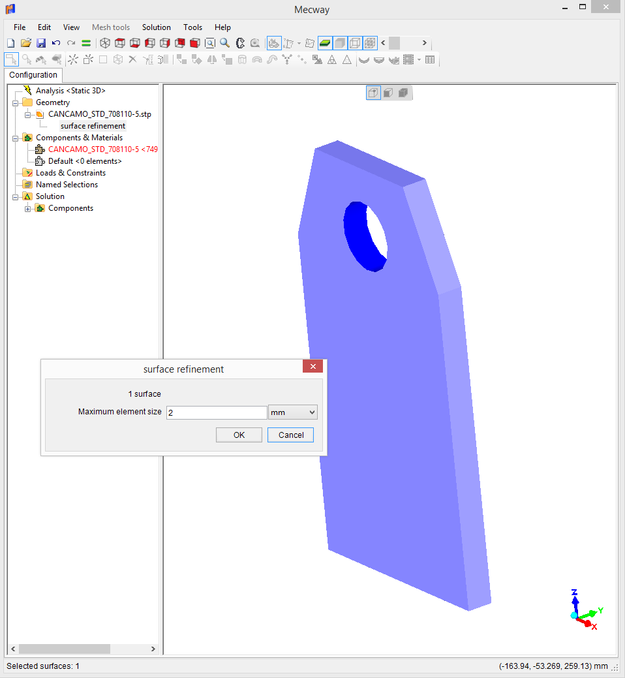Select Named Selections in tree
This screenshot has height=678, width=625.
click(x=67, y=184)
